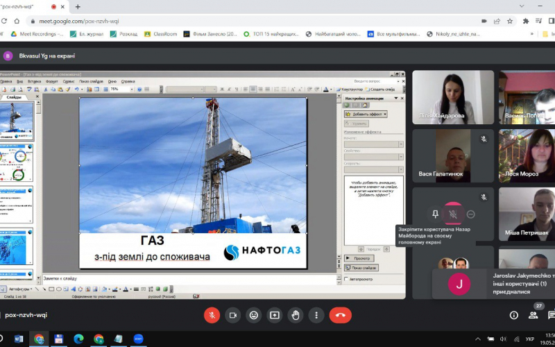555x347 pixels.
Task: Click Создать слайд toolbar button
Action: click(379, 90)
